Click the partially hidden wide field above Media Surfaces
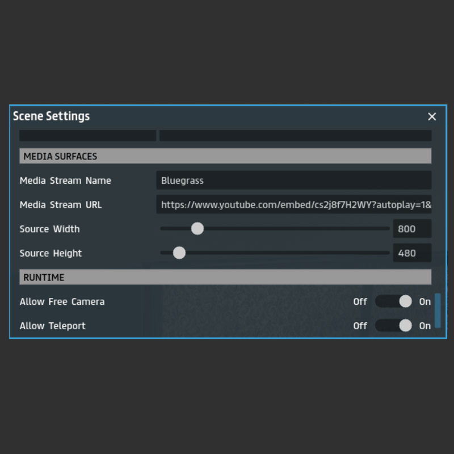The height and width of the screenshot is (454, 454). point(295,136)
